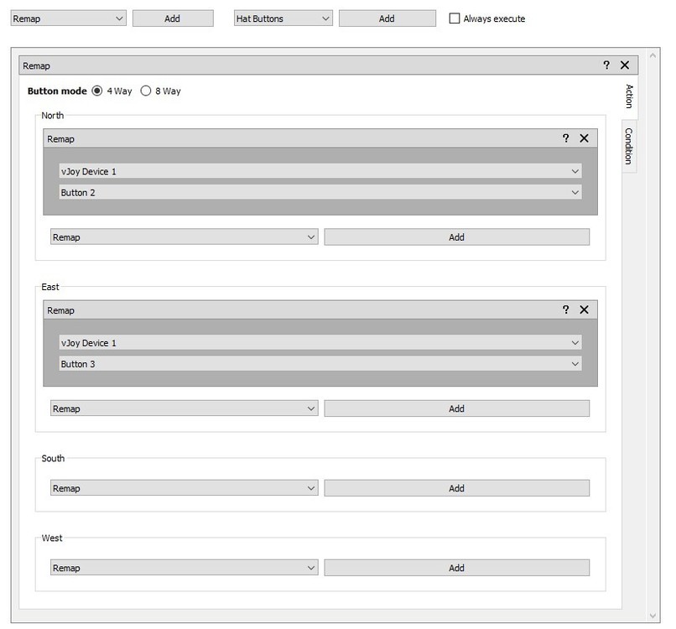The height and width of the screenshot is (629, 676).
Task: Remove the East Remap entry
Action: click(585, 309)
